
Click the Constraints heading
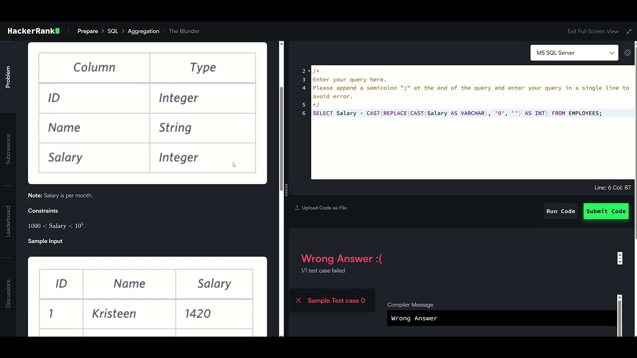(x=43, y=211)
